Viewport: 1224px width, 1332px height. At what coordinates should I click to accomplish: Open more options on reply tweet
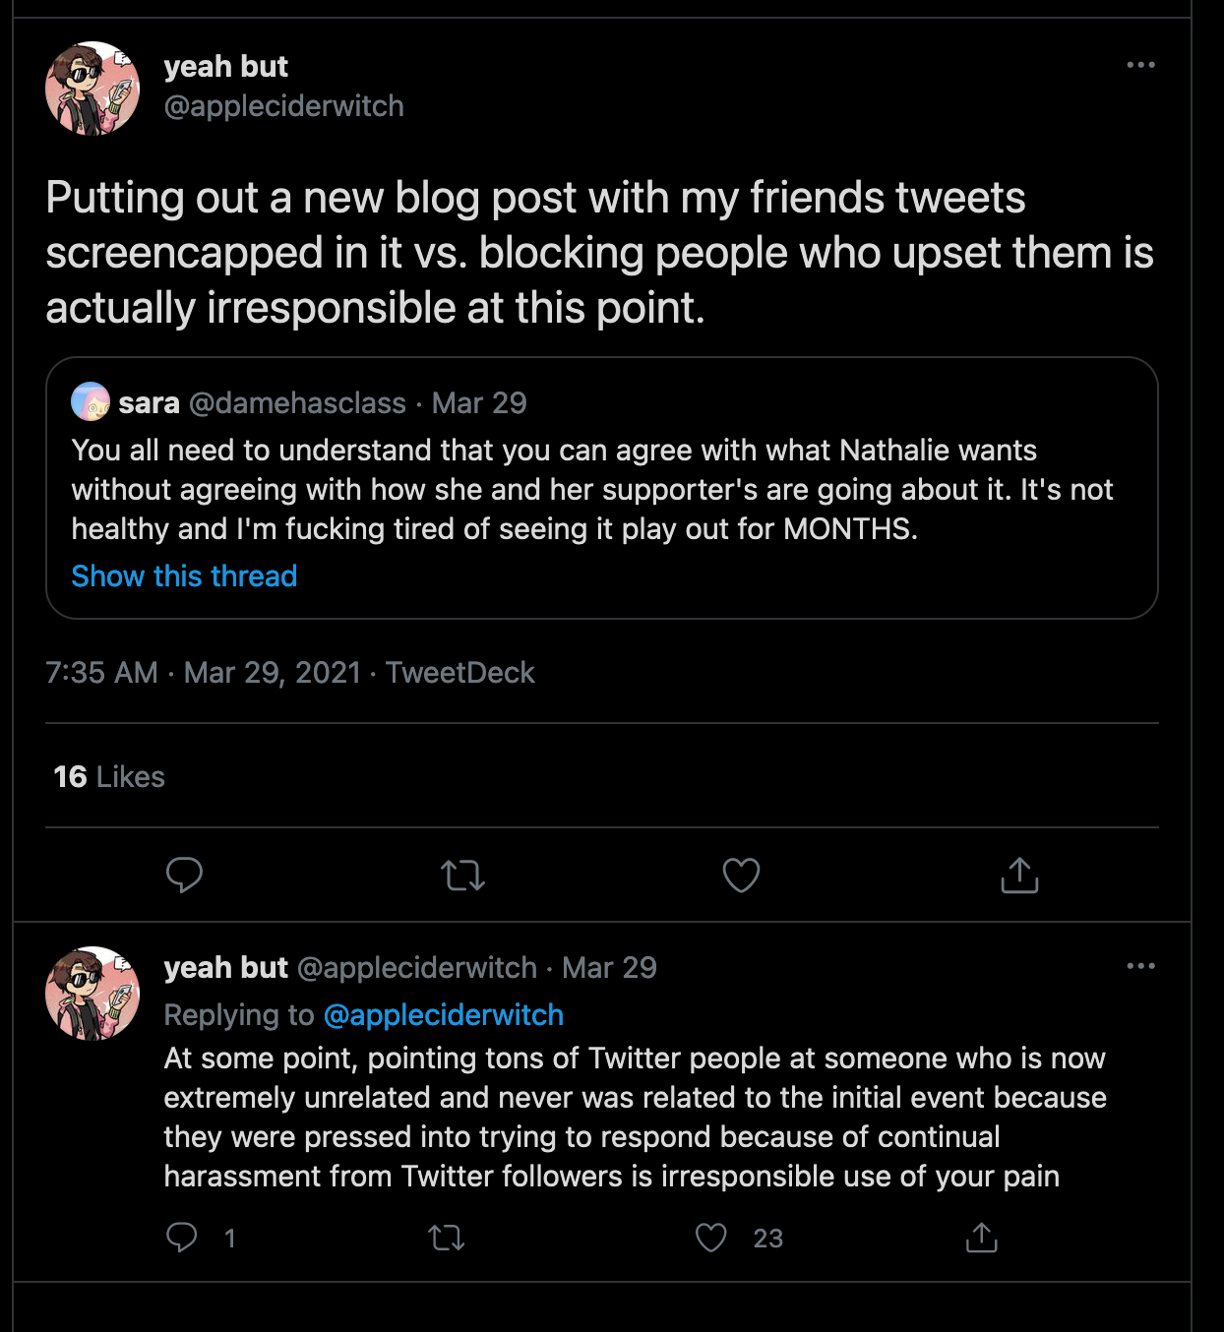pos(1140,966)
